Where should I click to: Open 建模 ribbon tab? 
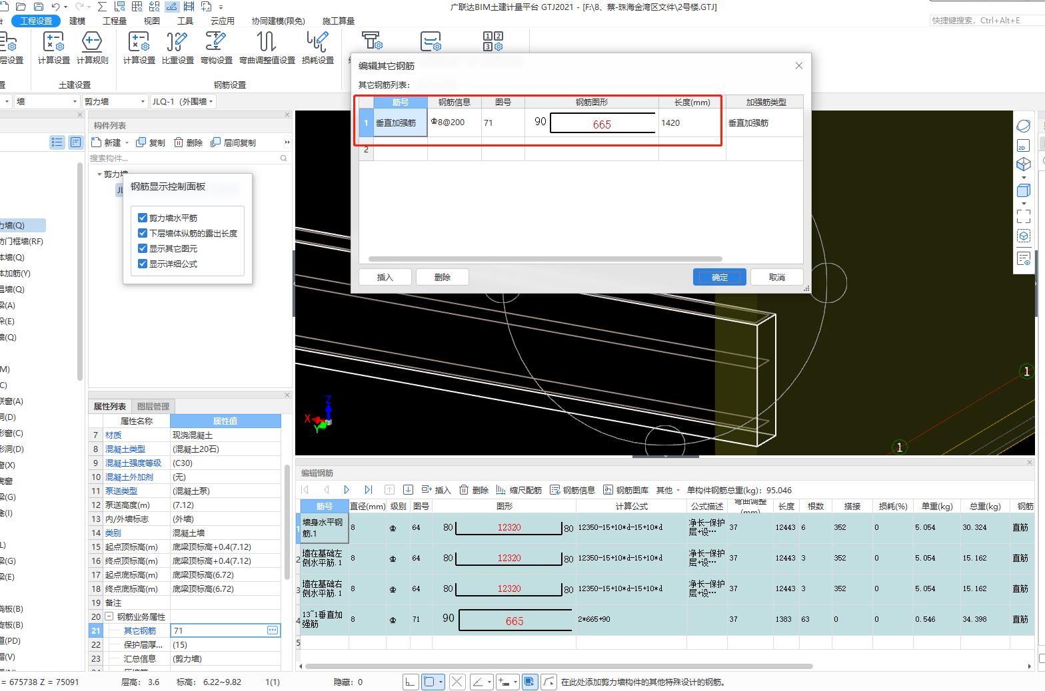77,21
